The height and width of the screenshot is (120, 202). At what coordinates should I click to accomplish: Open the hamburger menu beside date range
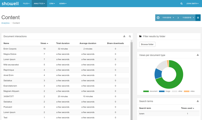click(x=198, y=18)
